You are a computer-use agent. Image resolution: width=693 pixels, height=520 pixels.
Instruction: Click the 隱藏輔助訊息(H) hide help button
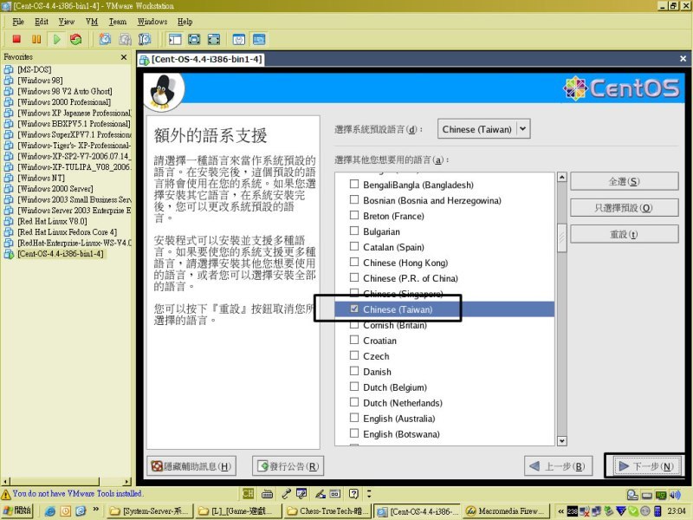click(191, 466)
